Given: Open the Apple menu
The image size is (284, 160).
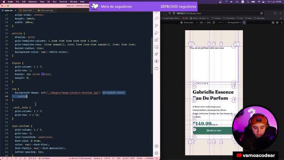Looking at the screenshot, I should (4, 2).
